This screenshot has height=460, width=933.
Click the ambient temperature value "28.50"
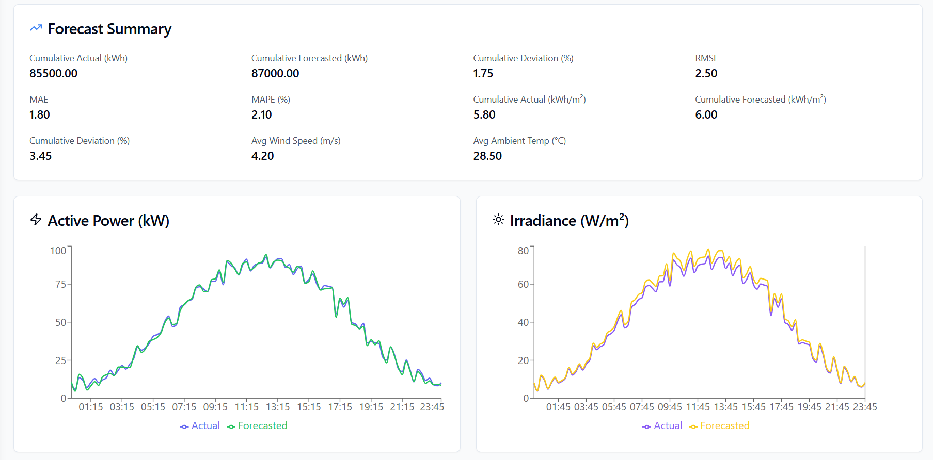tap(488, 156)
